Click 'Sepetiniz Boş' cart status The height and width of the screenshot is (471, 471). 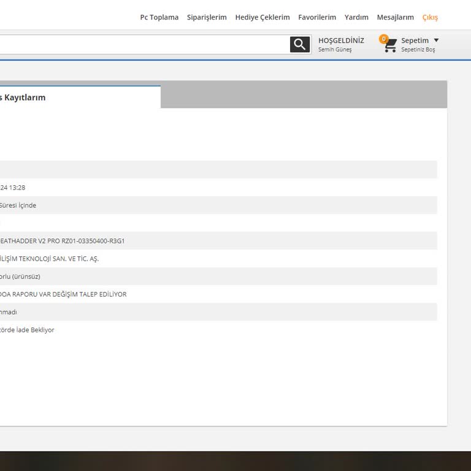[x=418, y=50]
